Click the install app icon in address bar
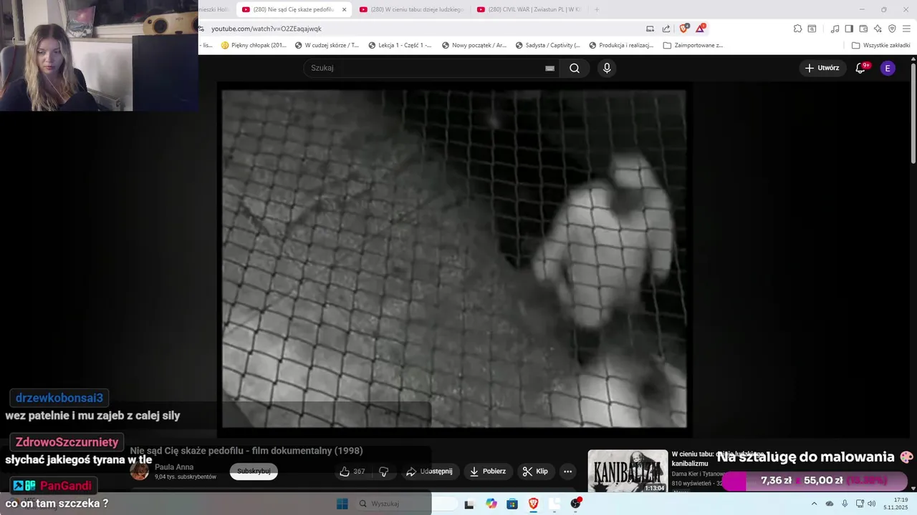This screenshot has width=917, height=515. (650, 29)
